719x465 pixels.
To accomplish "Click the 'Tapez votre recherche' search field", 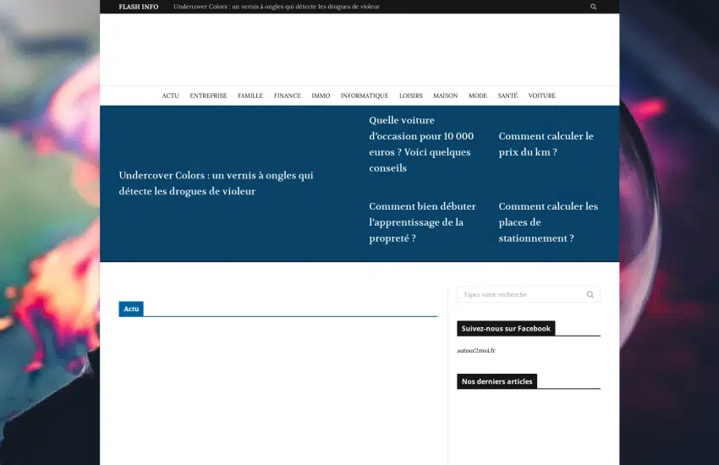I will coord(519,295).
